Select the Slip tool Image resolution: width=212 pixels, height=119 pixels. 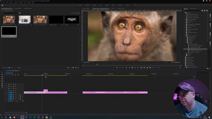click(2, 81)
